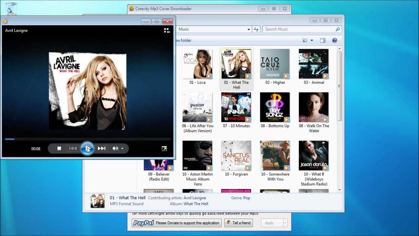
Task: Minimize the Creevity Mp3 Cover Downloader window
Action: coord(263,9)
